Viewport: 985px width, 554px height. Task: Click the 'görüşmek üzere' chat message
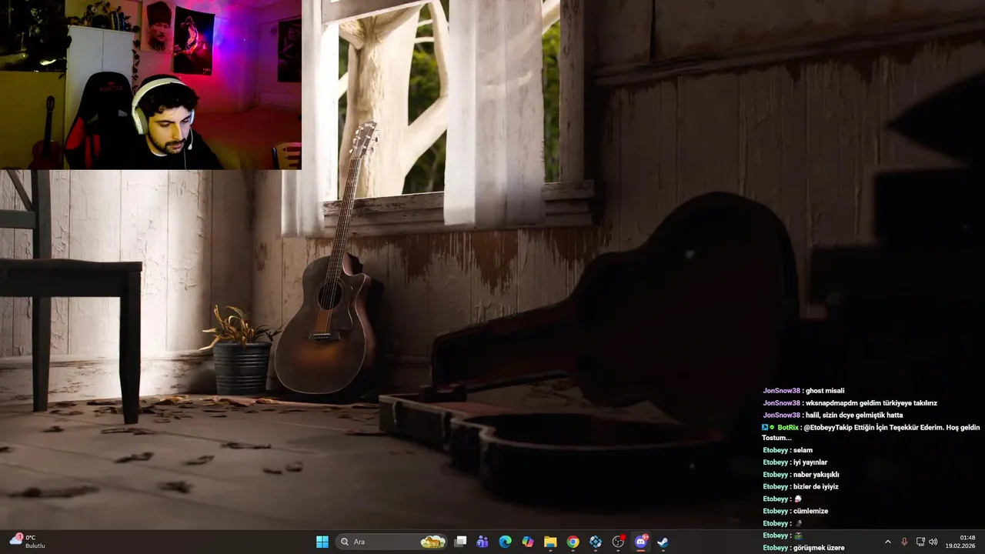(803, 548)
